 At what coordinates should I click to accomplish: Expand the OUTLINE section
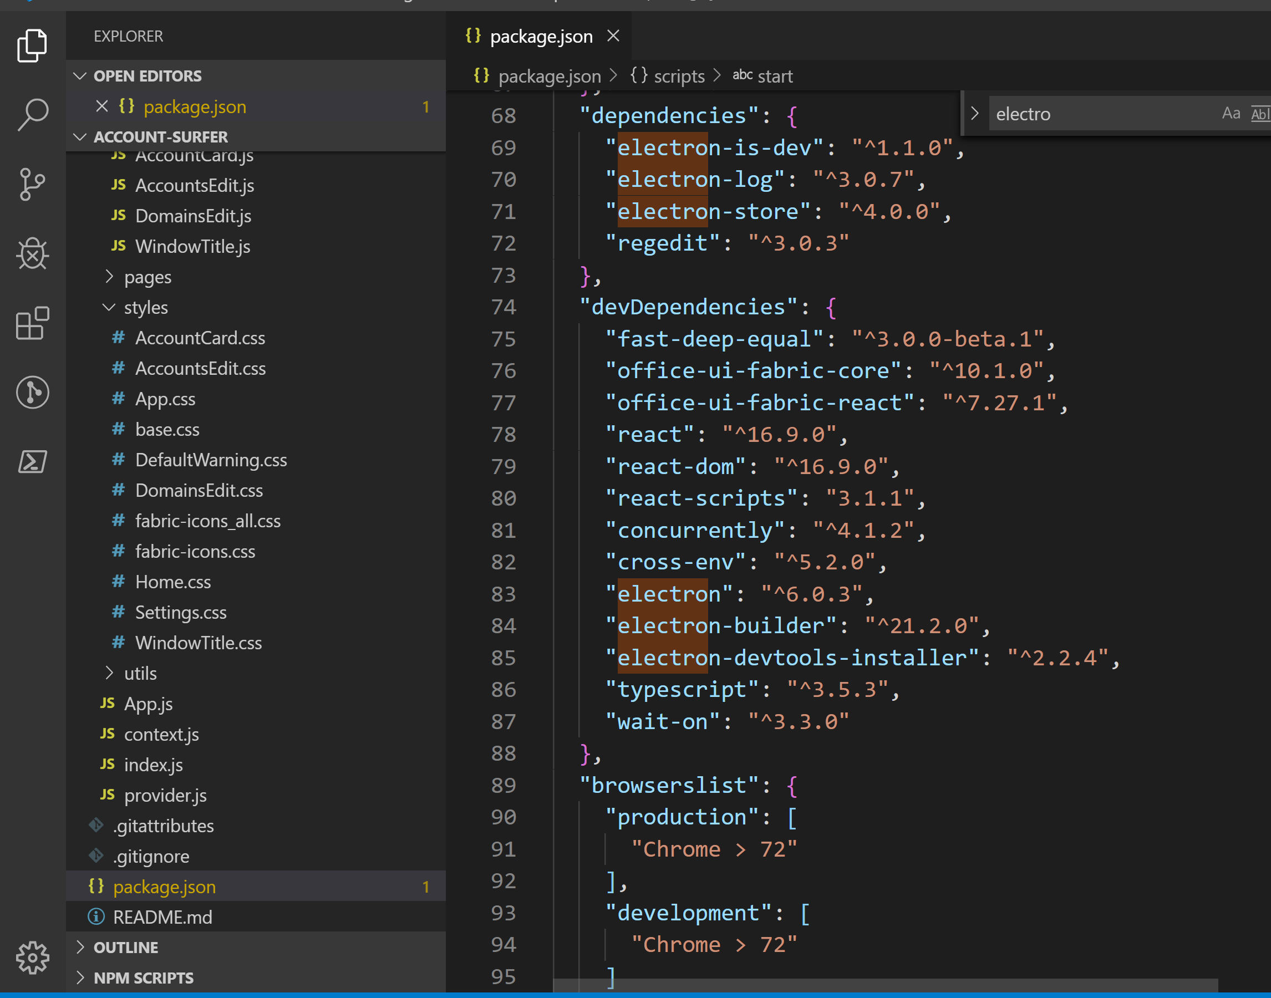(x=126, y=947)
